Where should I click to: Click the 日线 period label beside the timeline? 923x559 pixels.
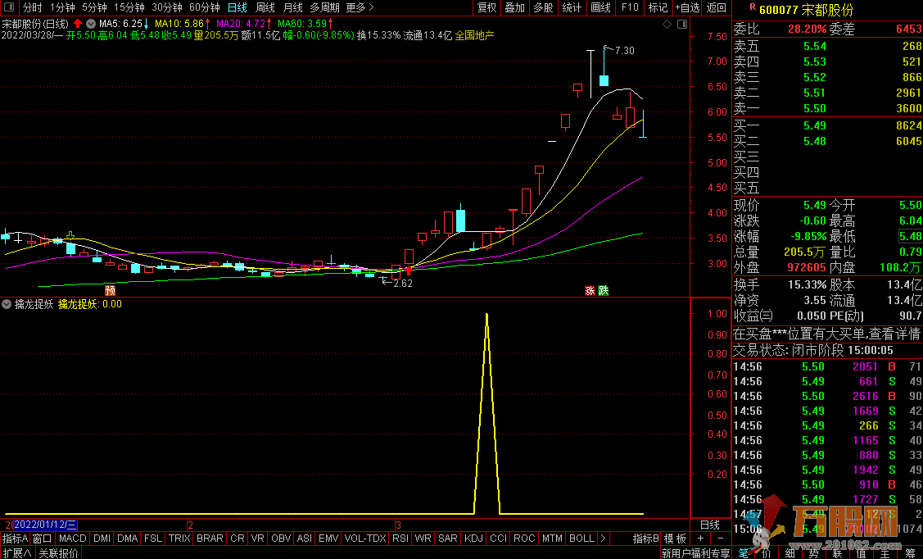click(710, 525)
